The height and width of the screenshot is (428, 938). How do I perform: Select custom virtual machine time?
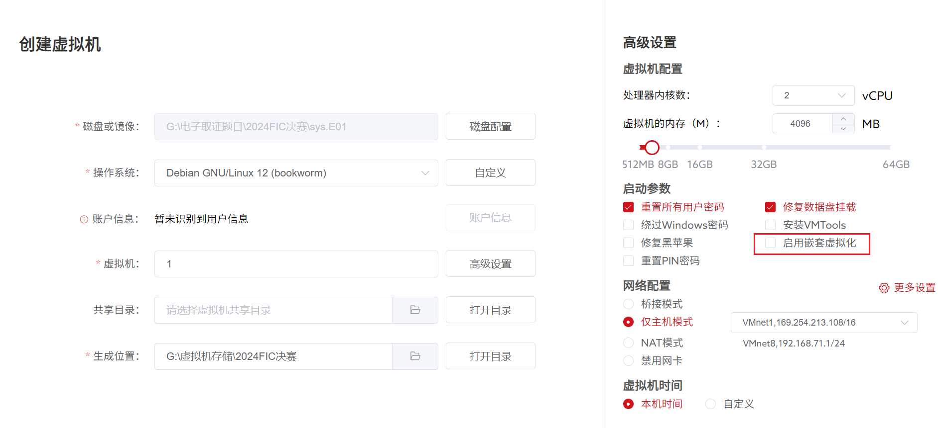(x=711, y=404)
